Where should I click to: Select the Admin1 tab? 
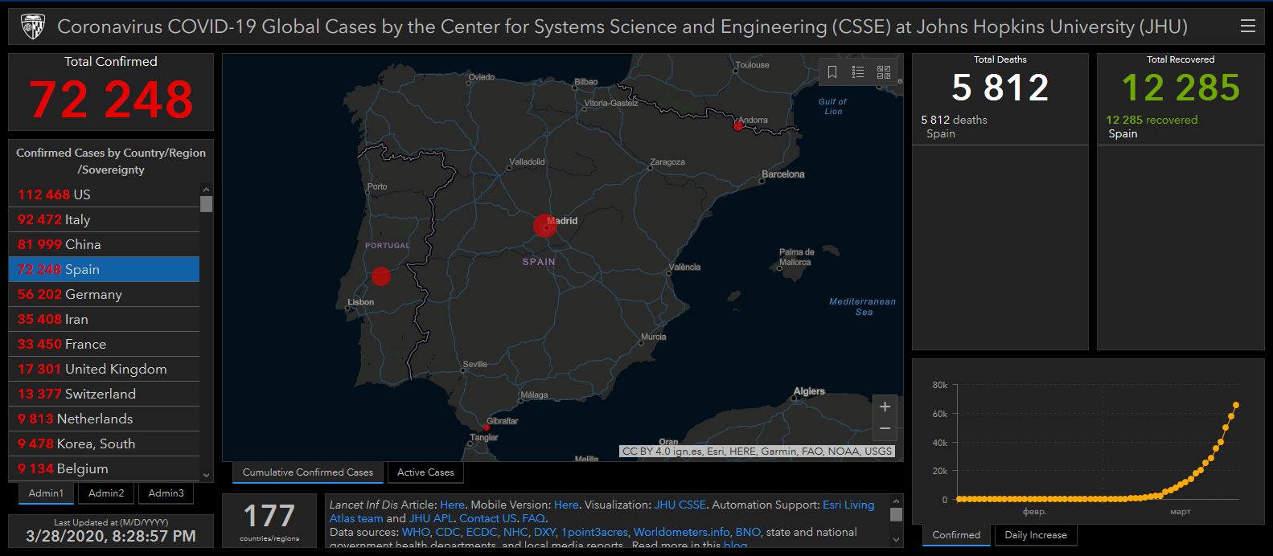click(x=46, y=493)
